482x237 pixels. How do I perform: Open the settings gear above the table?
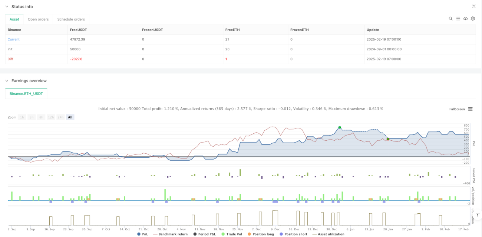pos(473,19)
